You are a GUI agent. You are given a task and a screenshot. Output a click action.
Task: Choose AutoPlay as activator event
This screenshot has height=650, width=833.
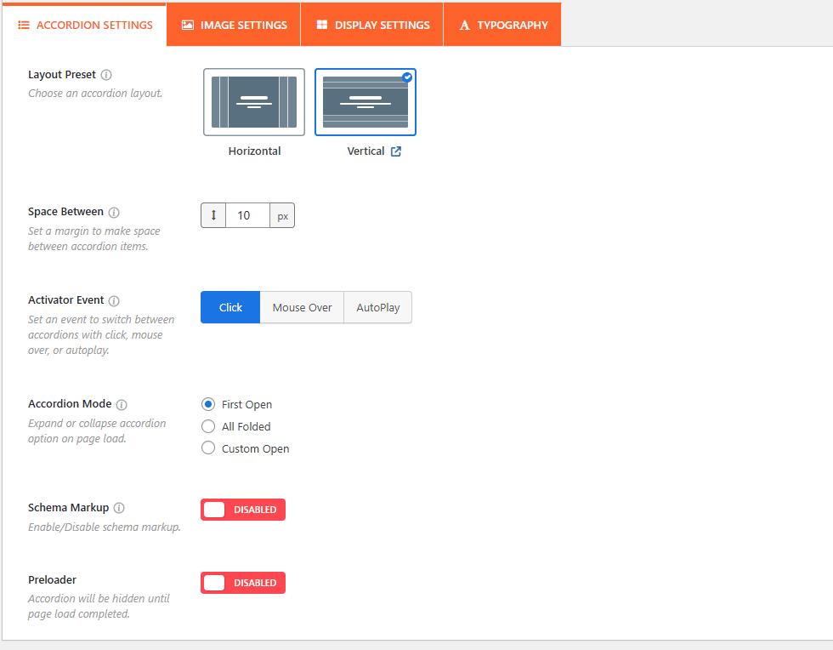(x=377, y=308)
